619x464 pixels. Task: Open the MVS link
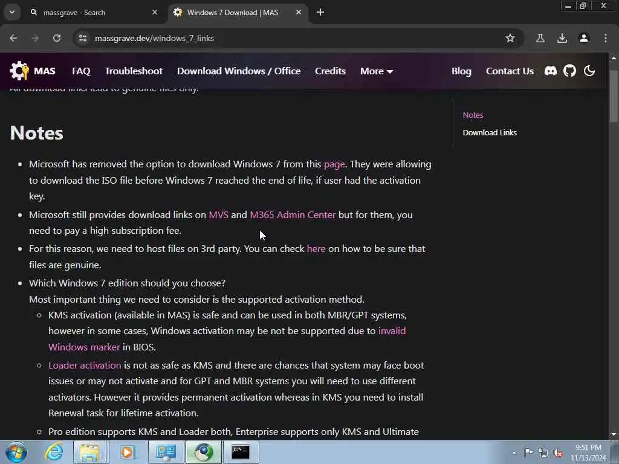pyautogui.click(x=218, y=214)
